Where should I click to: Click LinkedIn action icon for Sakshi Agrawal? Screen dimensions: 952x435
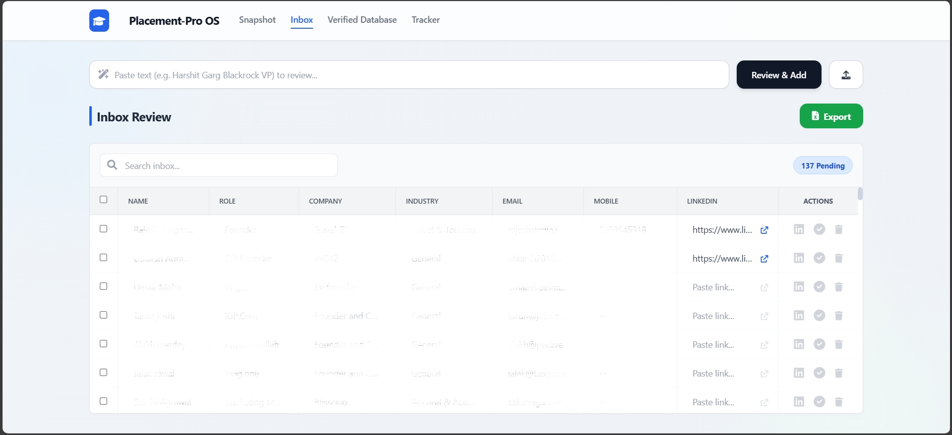[x=799, y=401]
